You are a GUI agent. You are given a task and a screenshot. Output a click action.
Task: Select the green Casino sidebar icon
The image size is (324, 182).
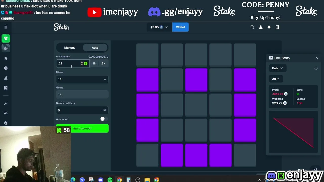(x=6, y=38)
